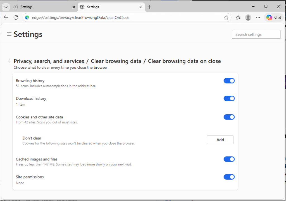The width and height of the screenshot is (286, 201).
Task: Refresh the current page
Action: (x=16, y=17)
